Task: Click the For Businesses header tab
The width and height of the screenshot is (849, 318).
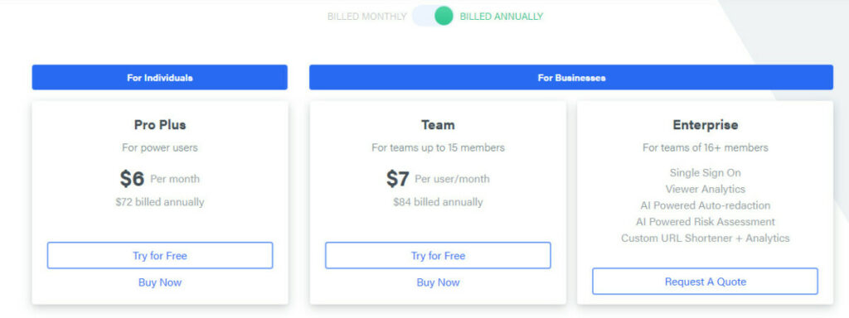Action: pos(571,77)
